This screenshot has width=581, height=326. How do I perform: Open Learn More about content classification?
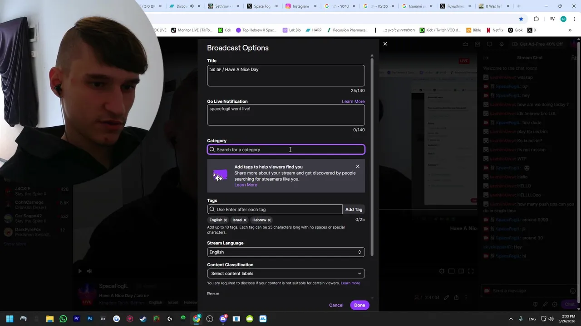tap(350, 283)
